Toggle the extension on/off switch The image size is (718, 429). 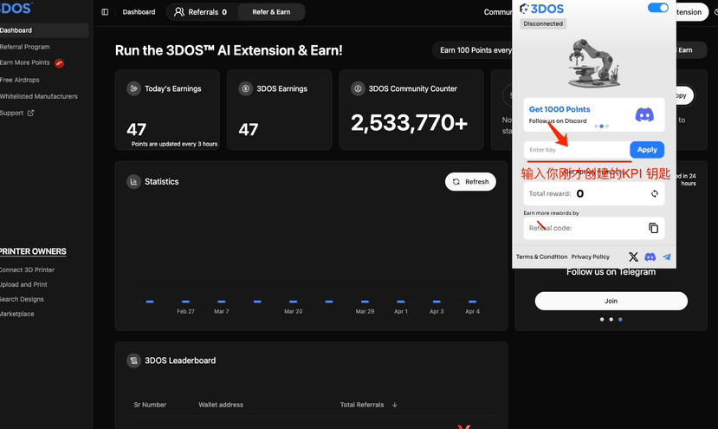click(x=658, y=8)
